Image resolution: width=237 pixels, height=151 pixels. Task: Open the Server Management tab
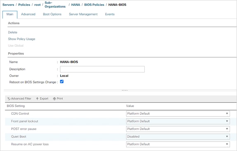click(x=83, y=14)
